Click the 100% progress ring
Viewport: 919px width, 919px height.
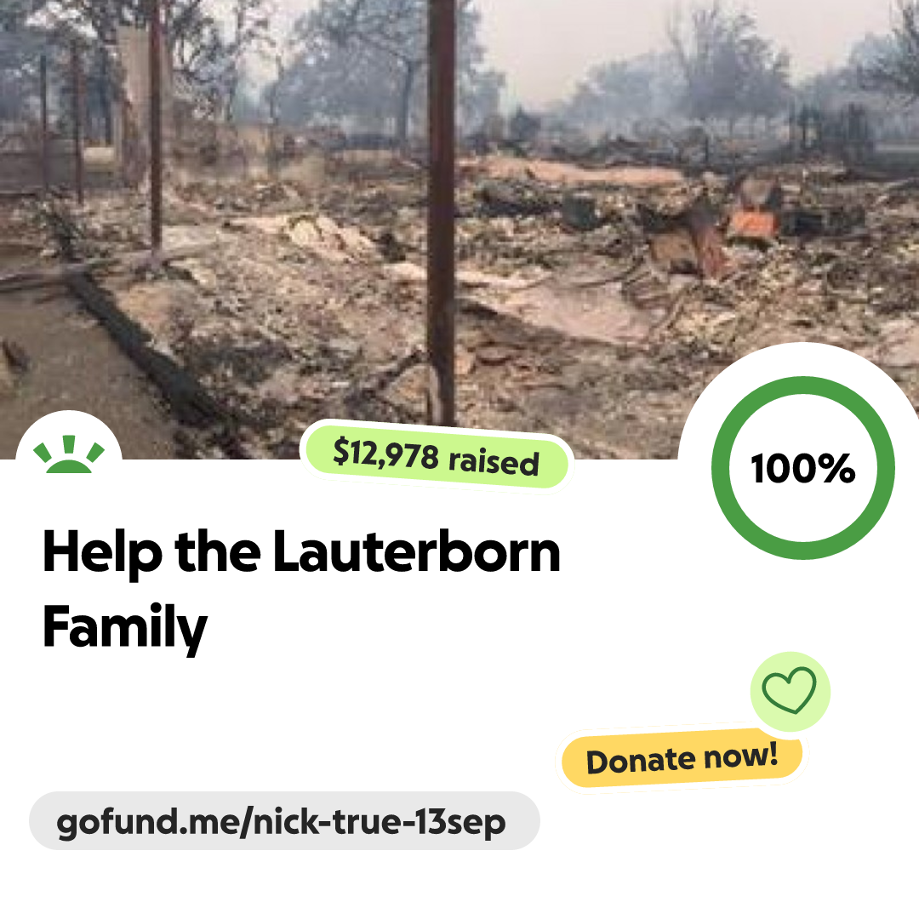click(x=803, y=468)
